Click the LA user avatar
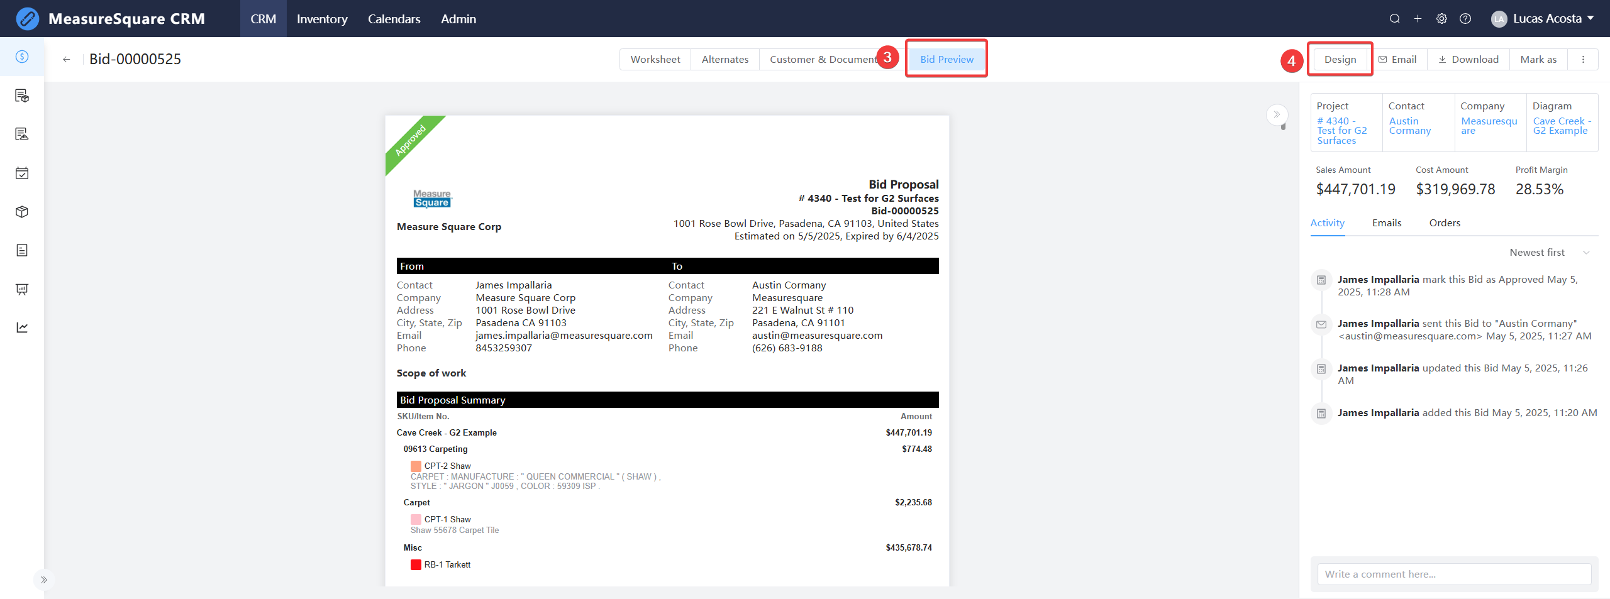Image resolution: width=1610 pixels, height=599 pixels. pos(1499,19)
